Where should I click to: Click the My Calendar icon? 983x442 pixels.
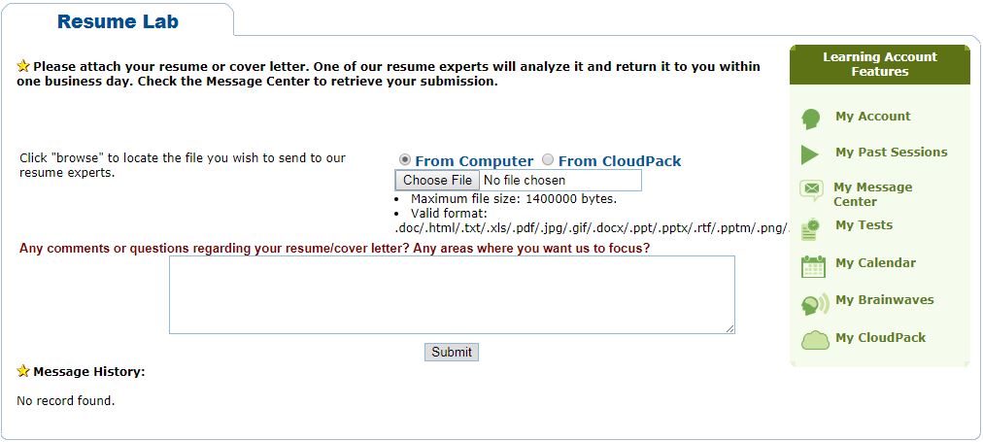tap(813, 265)
